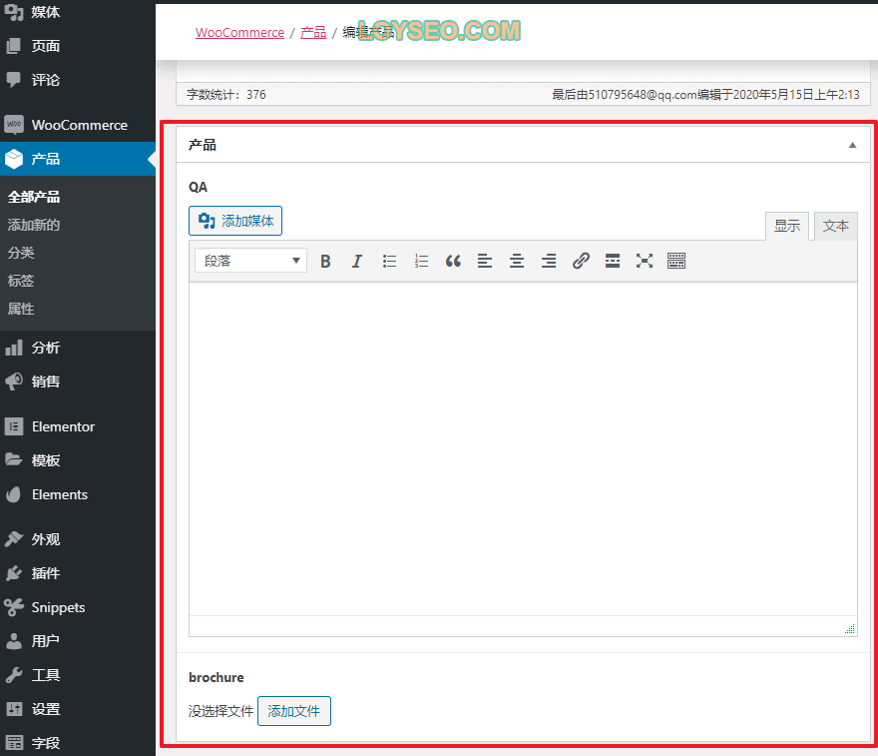Align text center
The image size is (878, 756).
(x=517, y=261)
